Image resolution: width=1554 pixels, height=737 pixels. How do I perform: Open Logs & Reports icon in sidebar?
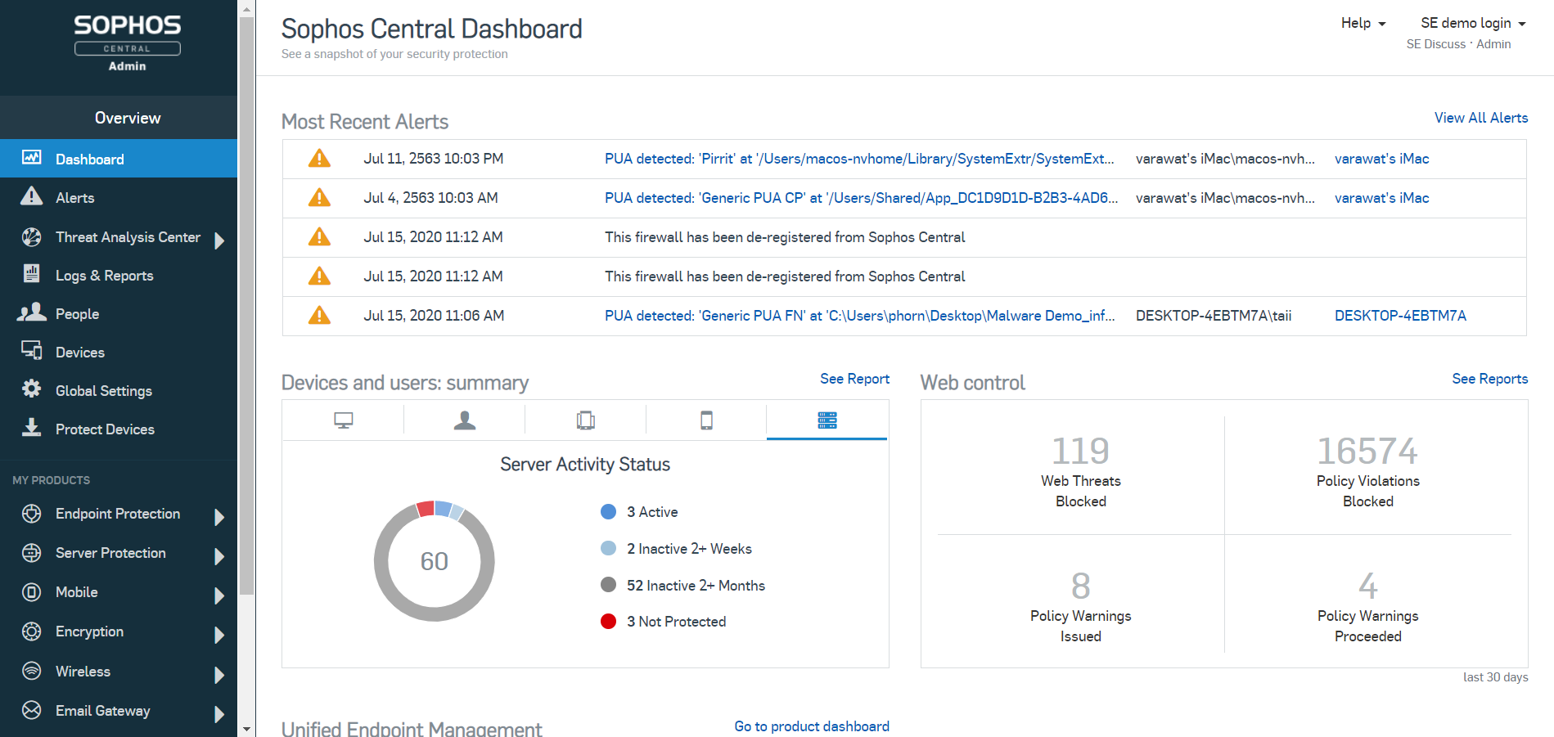point(31,274)
